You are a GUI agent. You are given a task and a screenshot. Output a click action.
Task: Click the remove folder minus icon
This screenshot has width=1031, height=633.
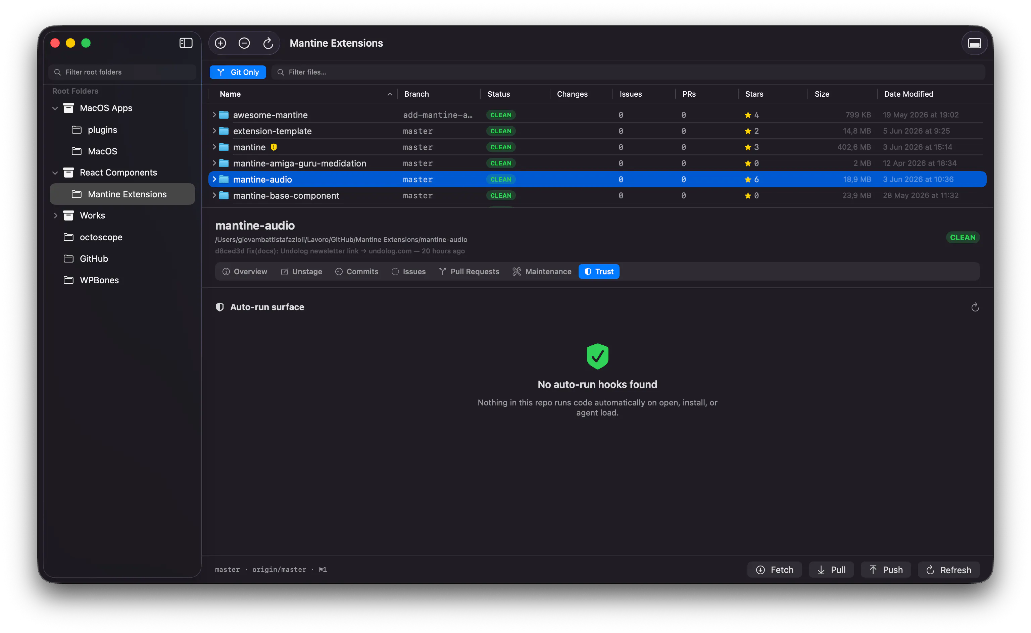pyautogui.click(x=244, y=43)
